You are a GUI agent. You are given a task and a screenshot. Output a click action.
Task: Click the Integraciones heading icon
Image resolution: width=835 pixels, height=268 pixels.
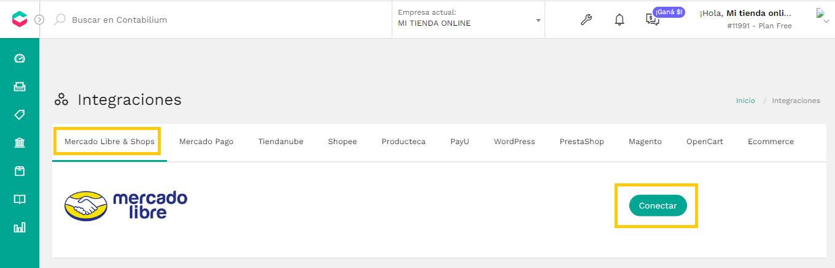pyautogui.click(x=61, y=100)
